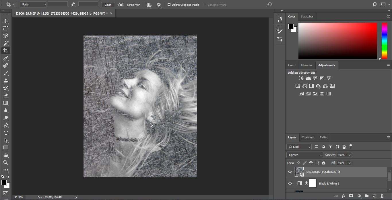Uncheck Delete Cropped Pixels checkbox

pyautogui.click(x=169, y=5)
